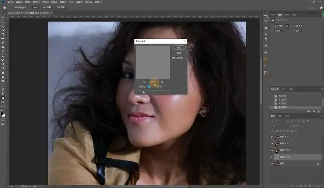324x188 pixels.
Task: Select the Crop tool
Action: (x=3, y=34)
